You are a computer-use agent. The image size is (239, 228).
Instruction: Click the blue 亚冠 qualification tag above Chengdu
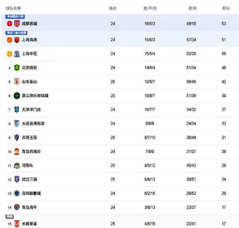15,16
